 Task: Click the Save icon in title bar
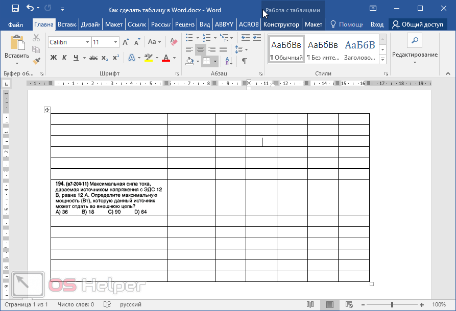point(15,9)
